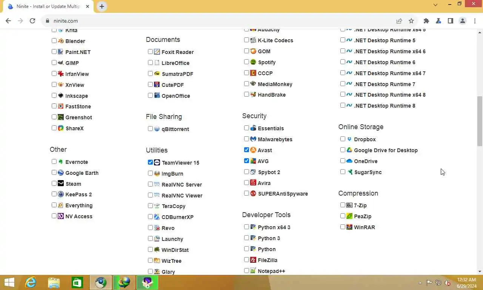Check the .NET Desktop Runtime 8 checkbox

[343, 105]
